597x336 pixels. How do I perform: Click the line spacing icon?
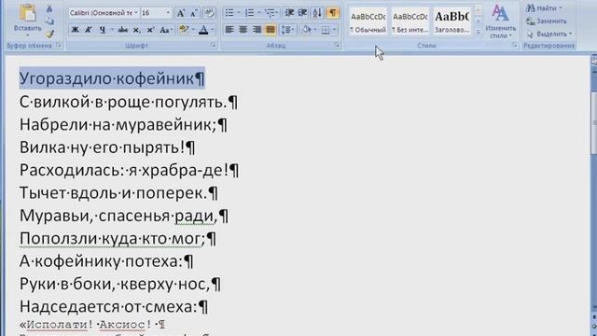click(286, 30)
